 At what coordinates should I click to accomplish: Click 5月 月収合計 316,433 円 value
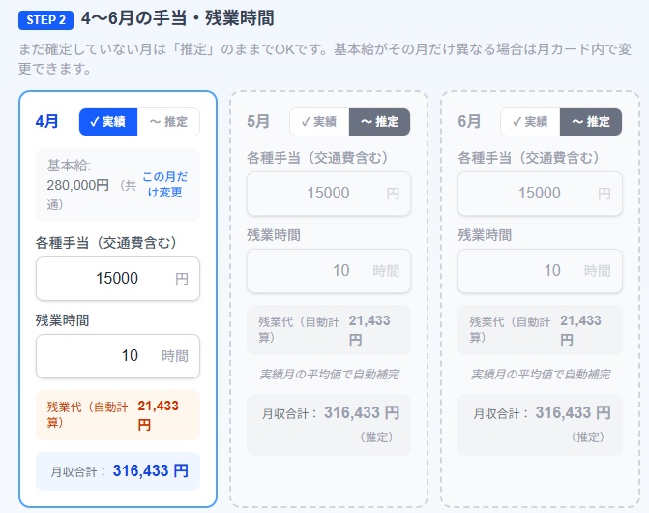coord(362,412)
